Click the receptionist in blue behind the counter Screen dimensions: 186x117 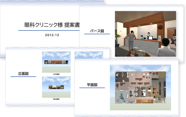[149, 36]
